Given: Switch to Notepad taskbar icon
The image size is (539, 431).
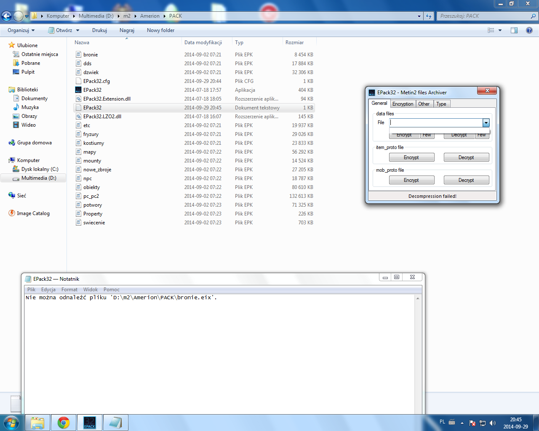Looking at the screenshot, I should click(x=116, y=423).
